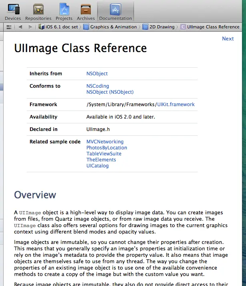This screenshot has height=286, width=246.
Task: Go back with the left arrow
Action: tap(20, 27)
